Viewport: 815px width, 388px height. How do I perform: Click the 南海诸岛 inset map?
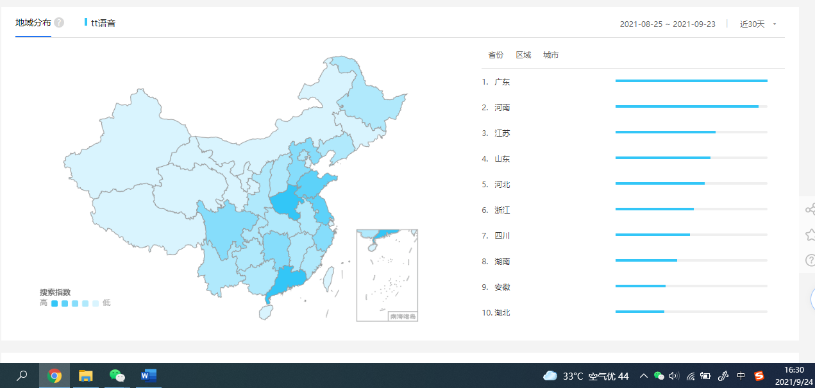(x=387, y=274)
